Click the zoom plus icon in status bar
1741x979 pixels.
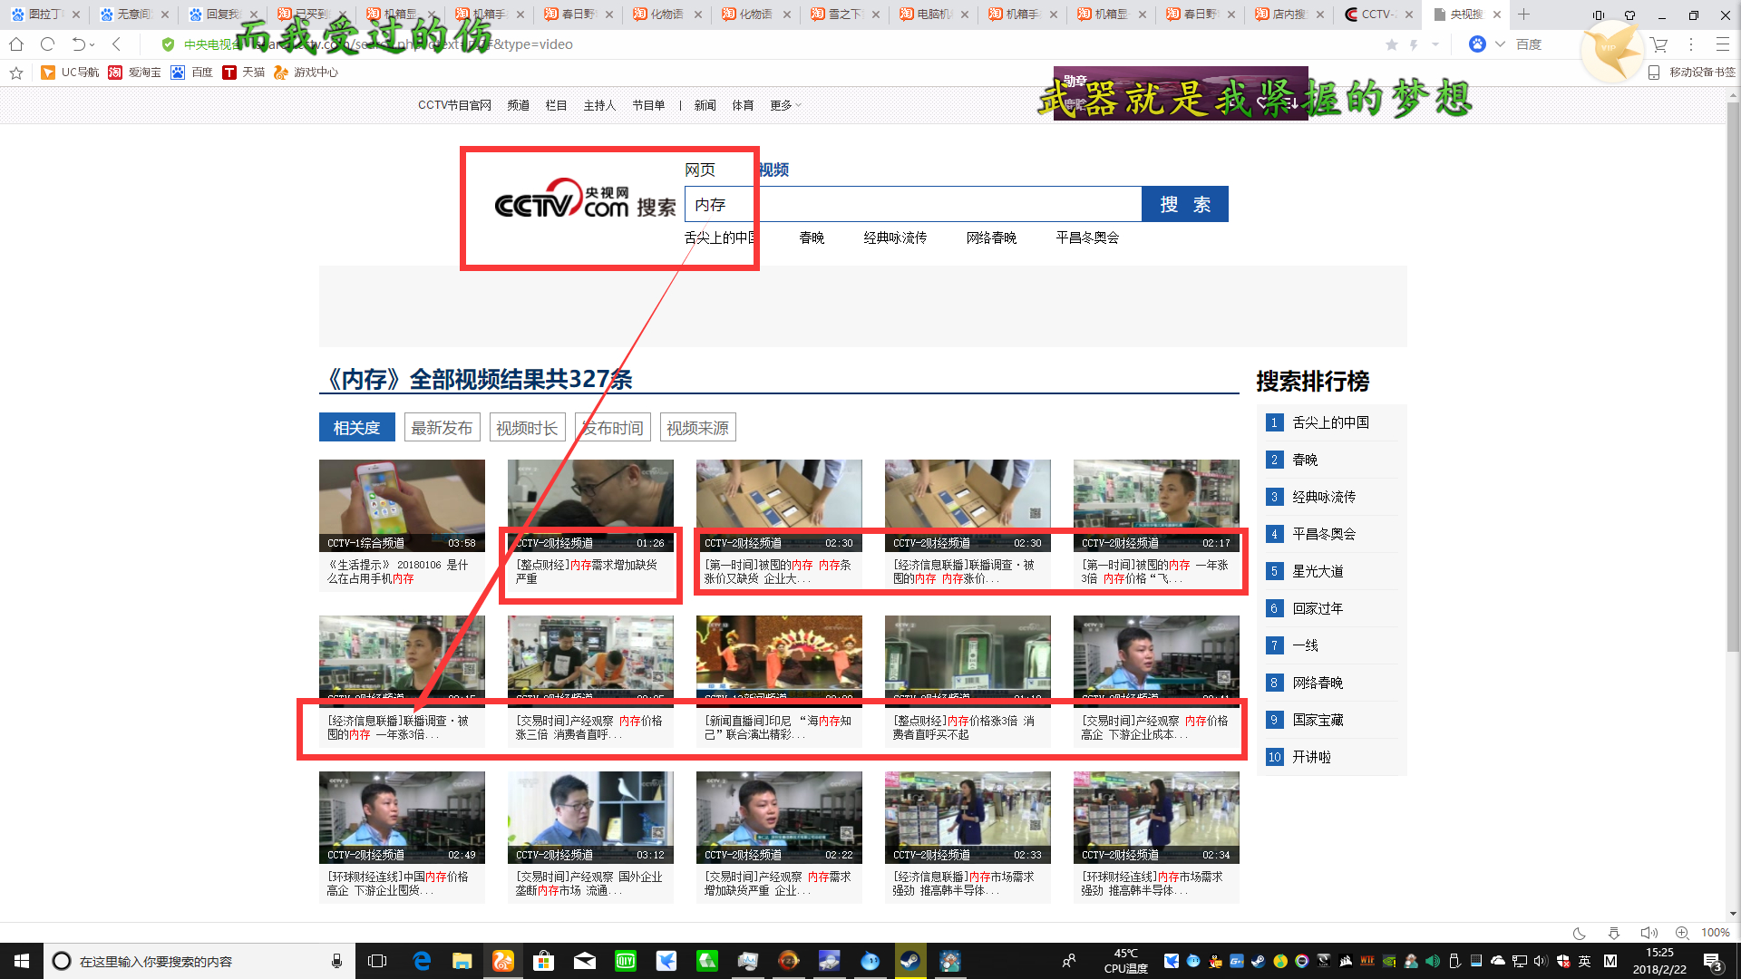(1682, 933)
